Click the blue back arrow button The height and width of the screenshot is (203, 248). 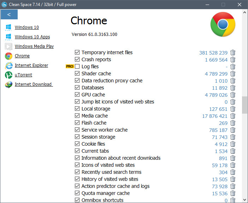9,14
